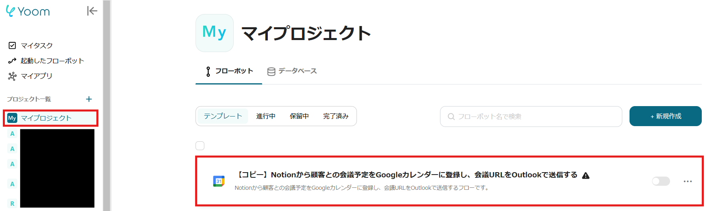This screenshot has width=707, height=211.
Task: Click the My badge in sidebar
Action: coord(12,118)
